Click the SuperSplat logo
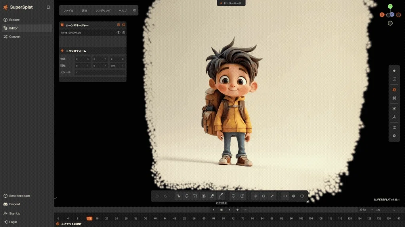 click(18, 7)
